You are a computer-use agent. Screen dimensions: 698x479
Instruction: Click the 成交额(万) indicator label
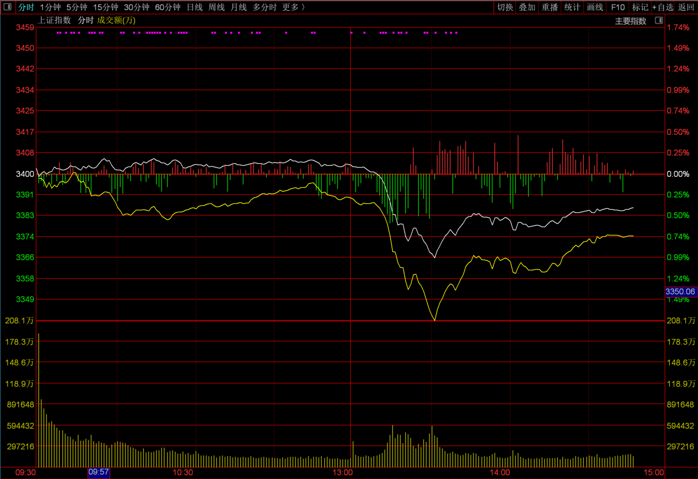point(116,20)
